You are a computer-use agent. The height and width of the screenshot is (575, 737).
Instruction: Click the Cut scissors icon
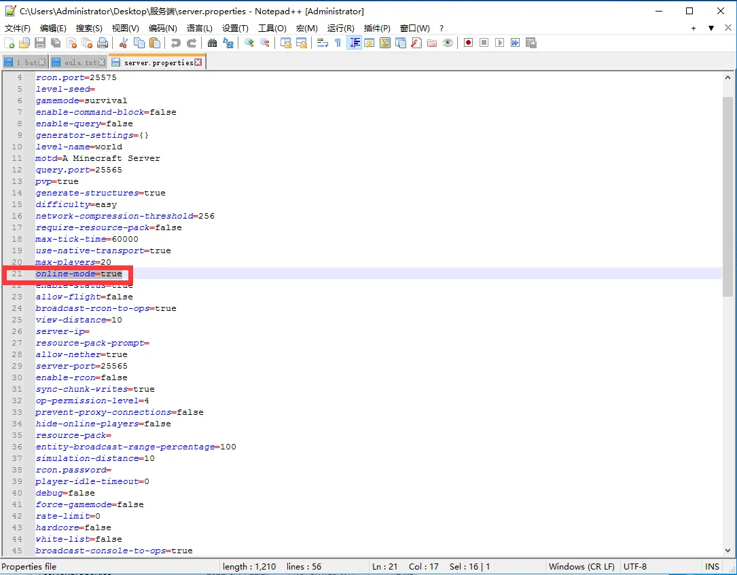click(124, 43)
